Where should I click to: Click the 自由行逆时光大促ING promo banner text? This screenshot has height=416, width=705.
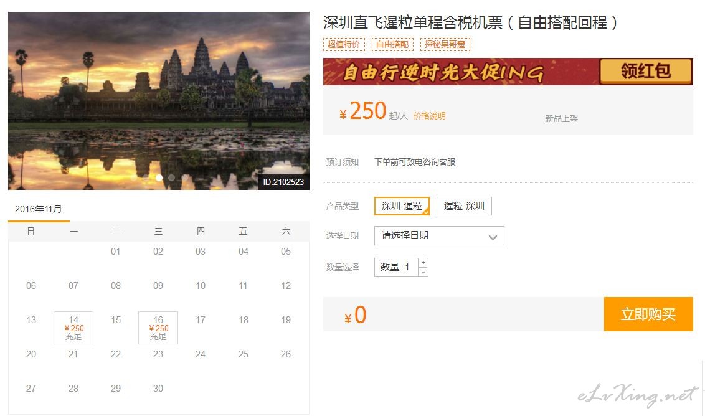click(x=443, y=72)
